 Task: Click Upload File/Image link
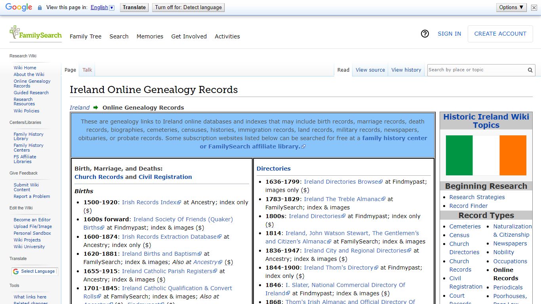[x=33, y=226]
